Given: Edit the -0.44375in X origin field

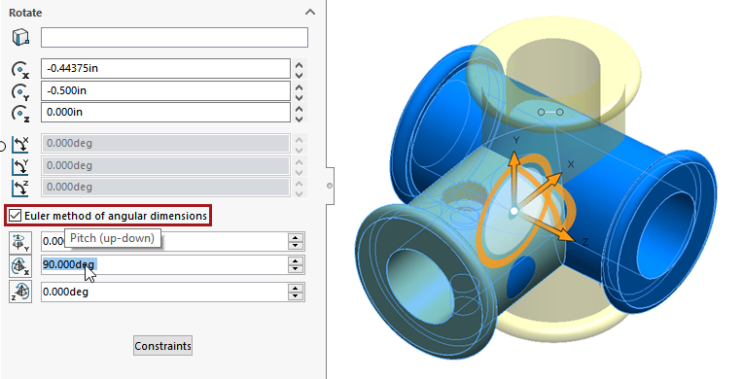Looking at the screenshot, I should tap(165, 69).
